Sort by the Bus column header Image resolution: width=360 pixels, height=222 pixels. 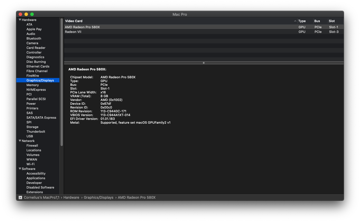click(x=317, y=21)
